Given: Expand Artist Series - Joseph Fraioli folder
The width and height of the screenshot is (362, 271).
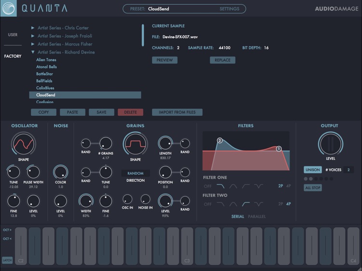Looking at the screenshot, I should pyautogui.click(x=33, y=36).
